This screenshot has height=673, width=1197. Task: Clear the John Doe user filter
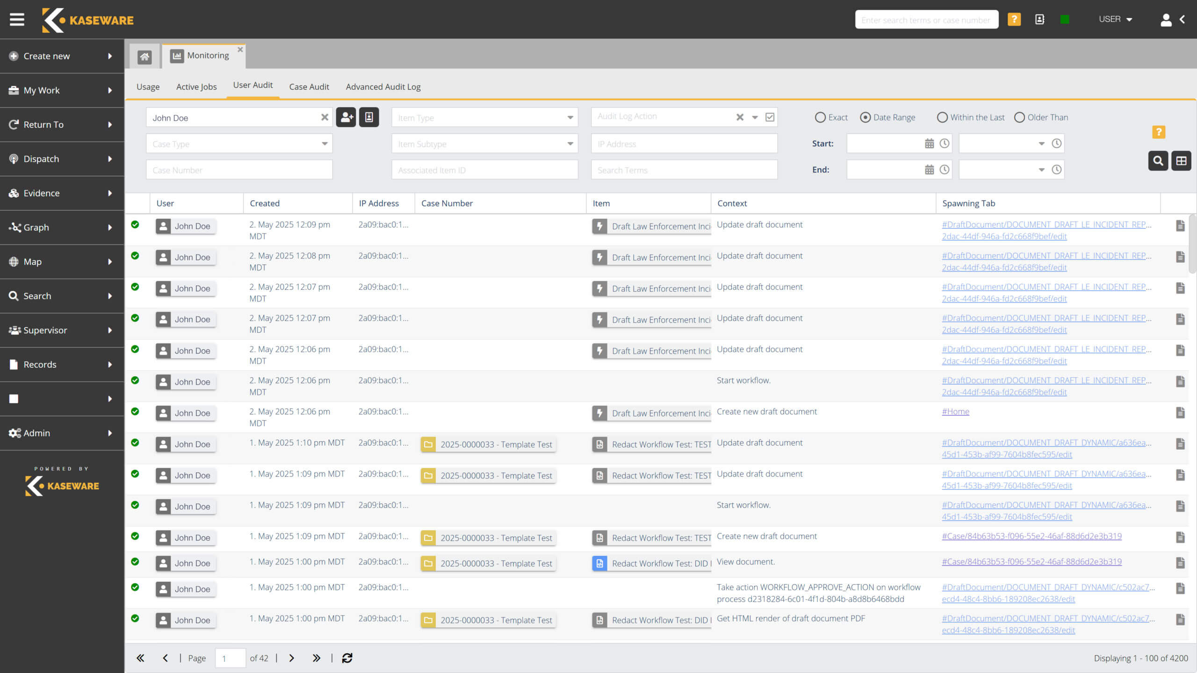coord(324,117)
